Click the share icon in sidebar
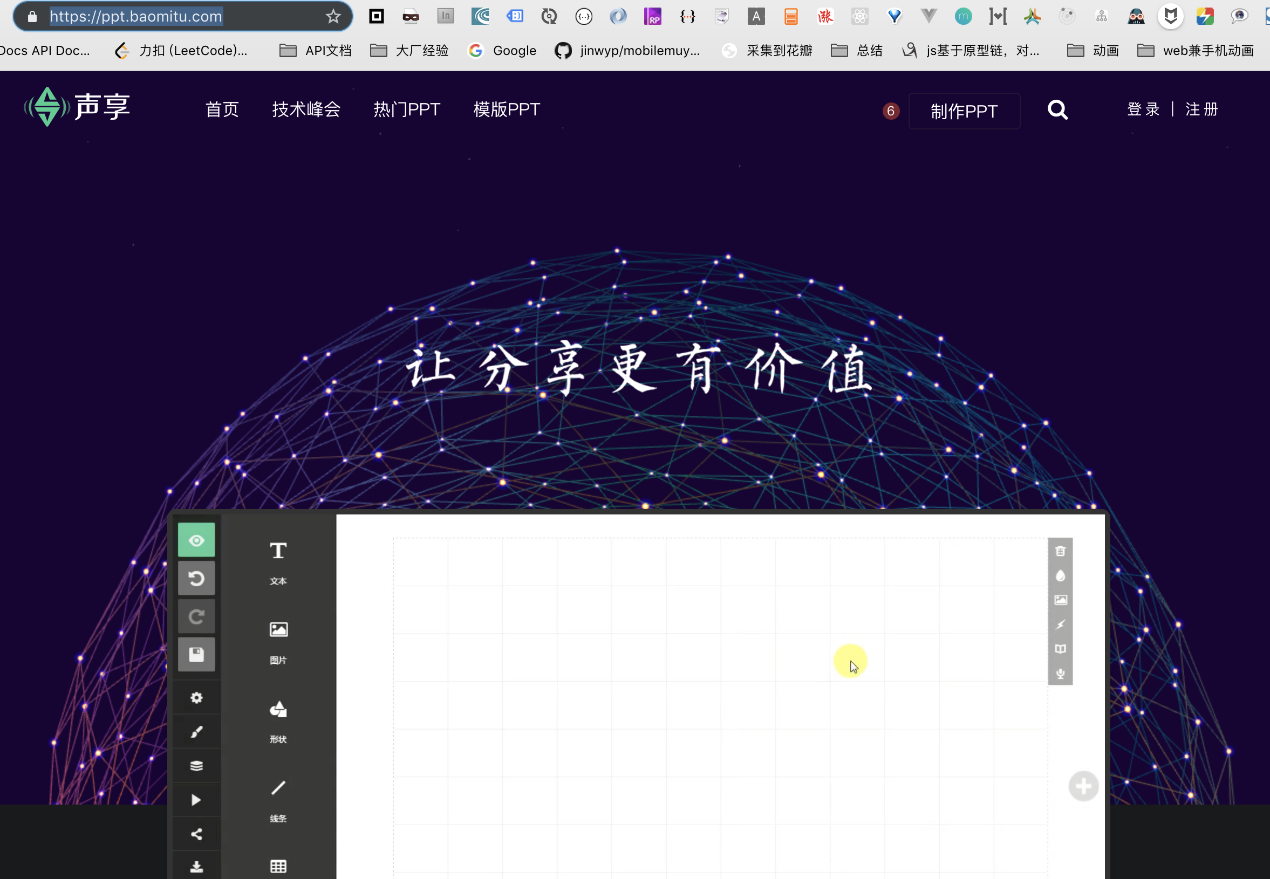 tap(196, 834)
